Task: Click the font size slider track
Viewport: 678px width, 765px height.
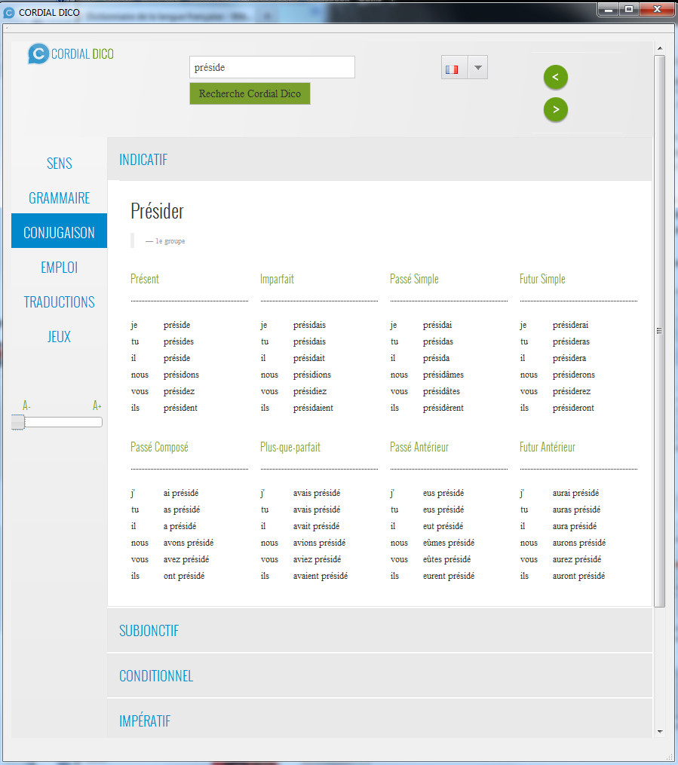Action: coord(63,423)
